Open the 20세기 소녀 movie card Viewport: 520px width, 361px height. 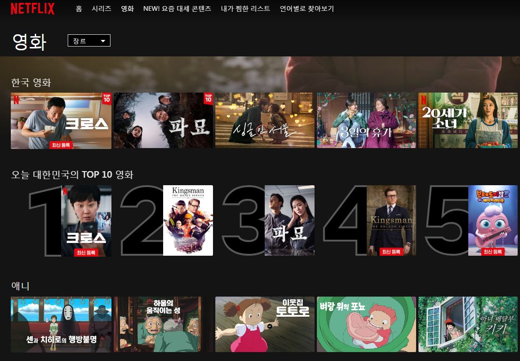coord(468,120)
